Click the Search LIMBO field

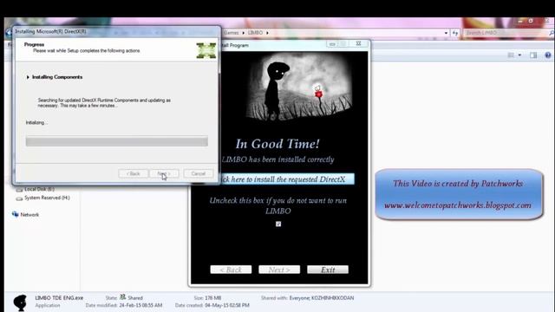[506, 33]
